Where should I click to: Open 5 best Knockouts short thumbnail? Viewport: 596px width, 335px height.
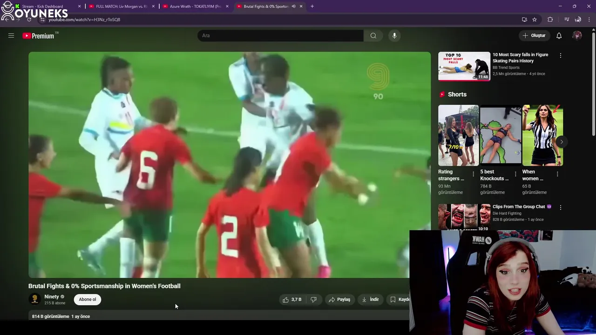tap(501, 135)
